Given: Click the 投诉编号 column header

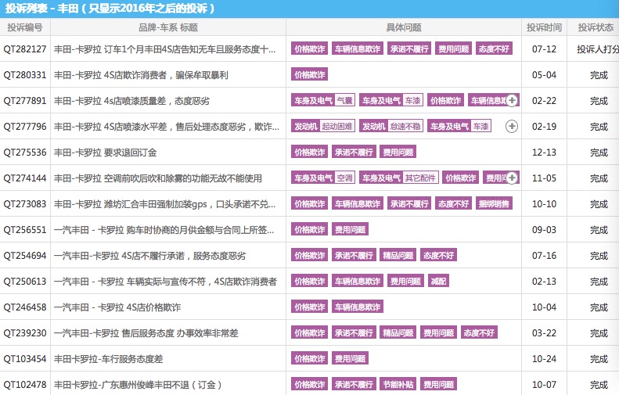Looking at the screenshot, I should [25, 27].
